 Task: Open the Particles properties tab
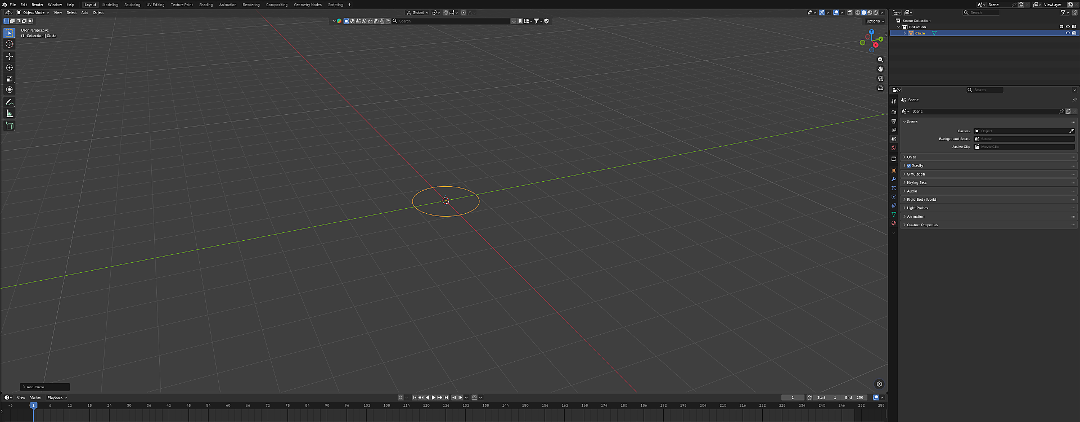[x=893, y=188]
